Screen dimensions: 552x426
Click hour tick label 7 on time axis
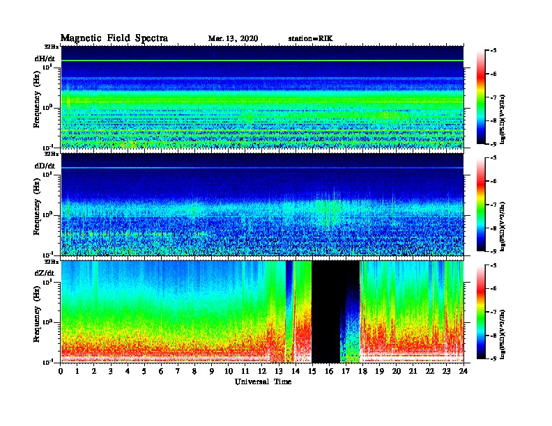[178, 372]
